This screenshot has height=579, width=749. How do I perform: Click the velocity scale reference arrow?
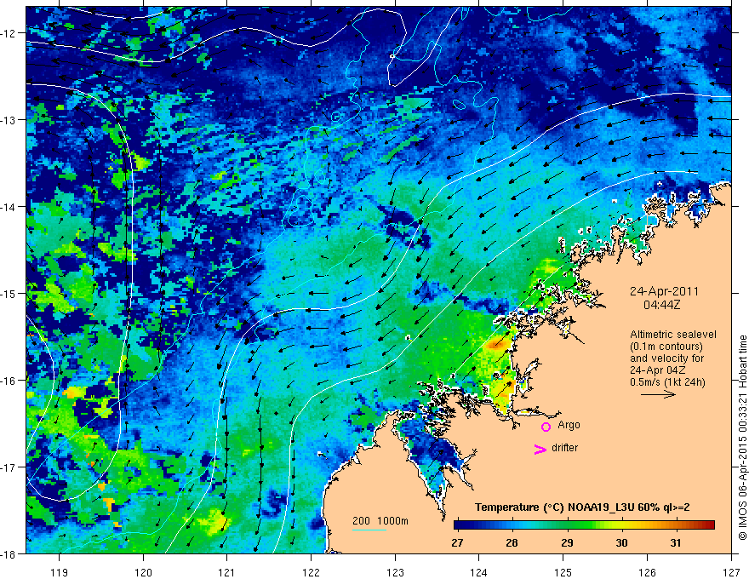pyautogui.click(x=658, y=394)
